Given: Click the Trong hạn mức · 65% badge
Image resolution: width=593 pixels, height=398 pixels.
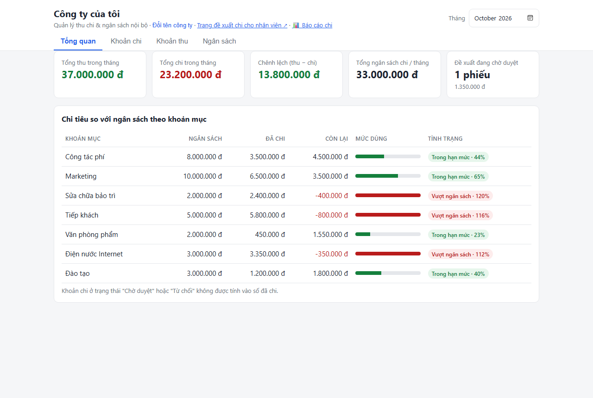Looking at the screenshot, I should [x=458, y=176].
